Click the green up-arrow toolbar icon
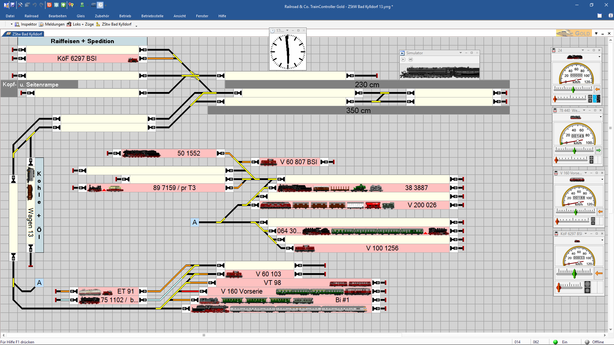This screenshot has width=614, height=345. pos(63,5)
